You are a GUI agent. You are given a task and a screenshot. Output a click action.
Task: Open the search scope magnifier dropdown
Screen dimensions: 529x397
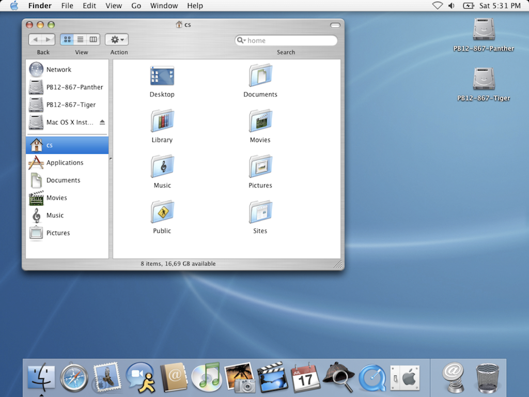241,40
